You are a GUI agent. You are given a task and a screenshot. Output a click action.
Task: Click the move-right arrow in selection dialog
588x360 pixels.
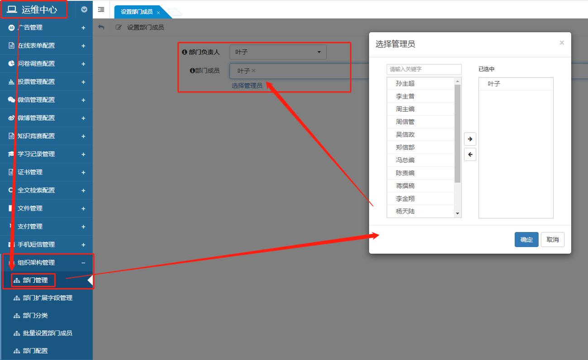[x=470, y=139]
